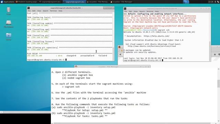Select the highlighted vagrant terminal taskbar button
Viewport: 220px width, 124px height.
74,2
